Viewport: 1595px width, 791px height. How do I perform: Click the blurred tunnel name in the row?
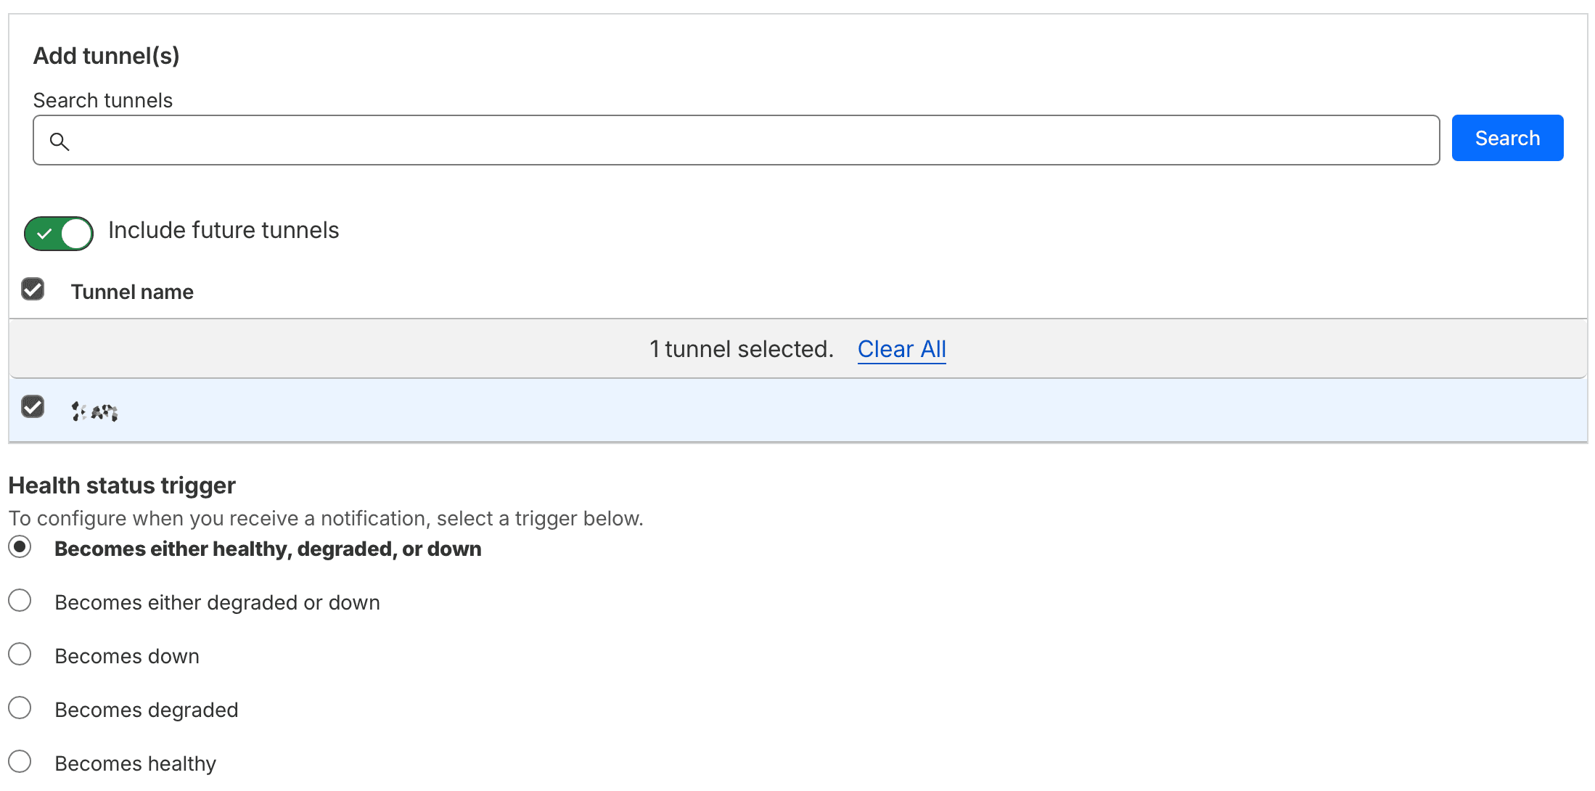pyautogui.click(x=95, y=411)
